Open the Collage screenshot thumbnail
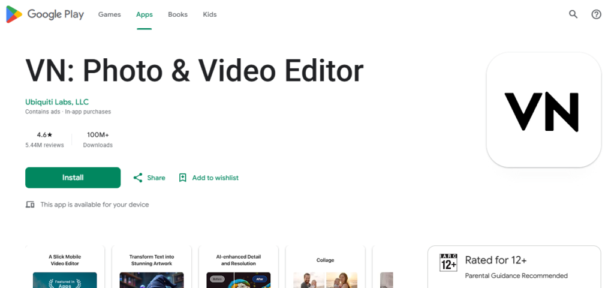This screenshot has width=614, height=288. [x=326, y=267]
